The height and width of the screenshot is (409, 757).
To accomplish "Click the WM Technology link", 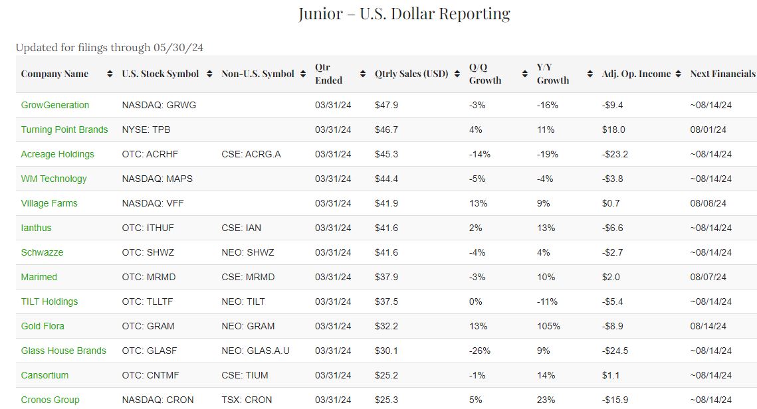I will point(54,179).
